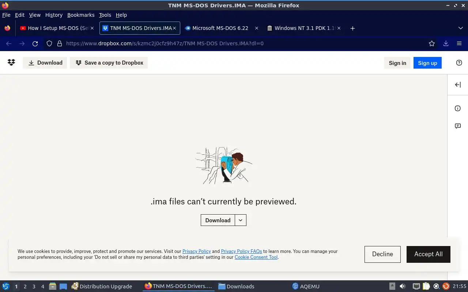Viewport: 468px width, 292px height.
Task: Open the Cookie Consent Tool link
Action: pos(256,257)
